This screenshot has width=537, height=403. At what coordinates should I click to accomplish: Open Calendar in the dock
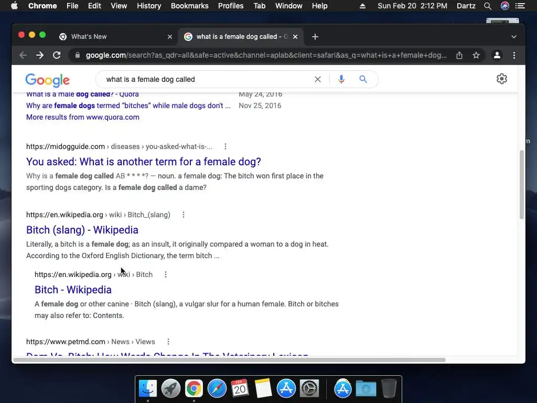240,388
